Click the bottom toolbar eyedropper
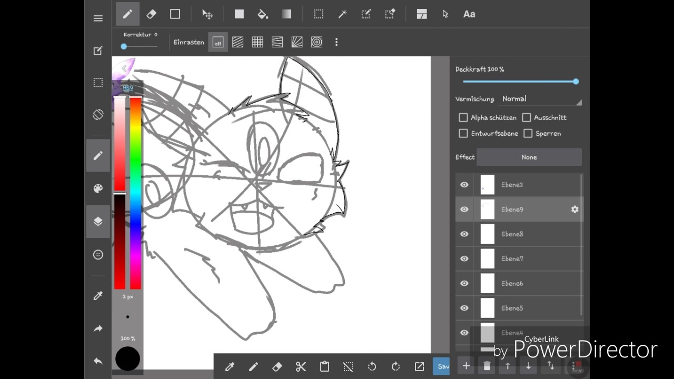The width and height of the screenshot is (674, 379). click(x=230, y=367)
